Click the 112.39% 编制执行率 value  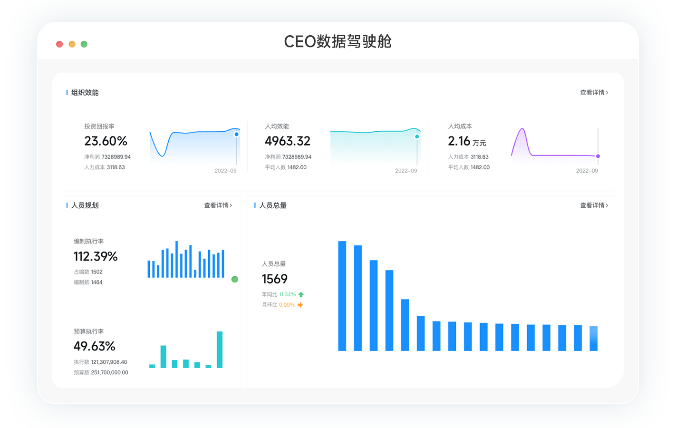pos(96,257)
